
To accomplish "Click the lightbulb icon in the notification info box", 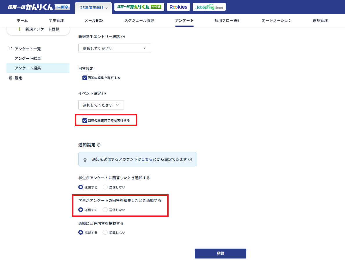I will coord(85,159).
